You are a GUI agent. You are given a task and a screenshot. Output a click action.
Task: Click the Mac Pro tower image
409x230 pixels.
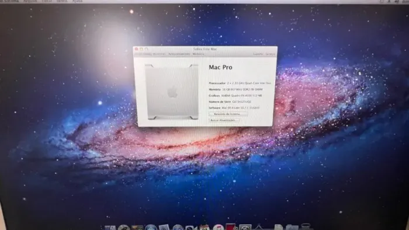click(x=172, y=92)
